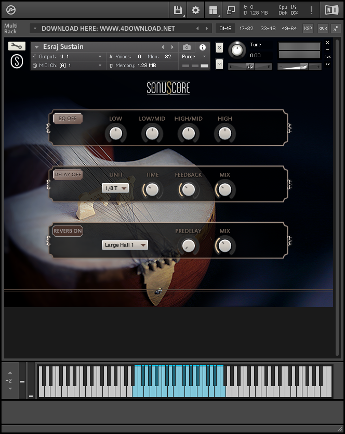
Task: Click the delay MIX knob
Action: click(x=225, y=190)
